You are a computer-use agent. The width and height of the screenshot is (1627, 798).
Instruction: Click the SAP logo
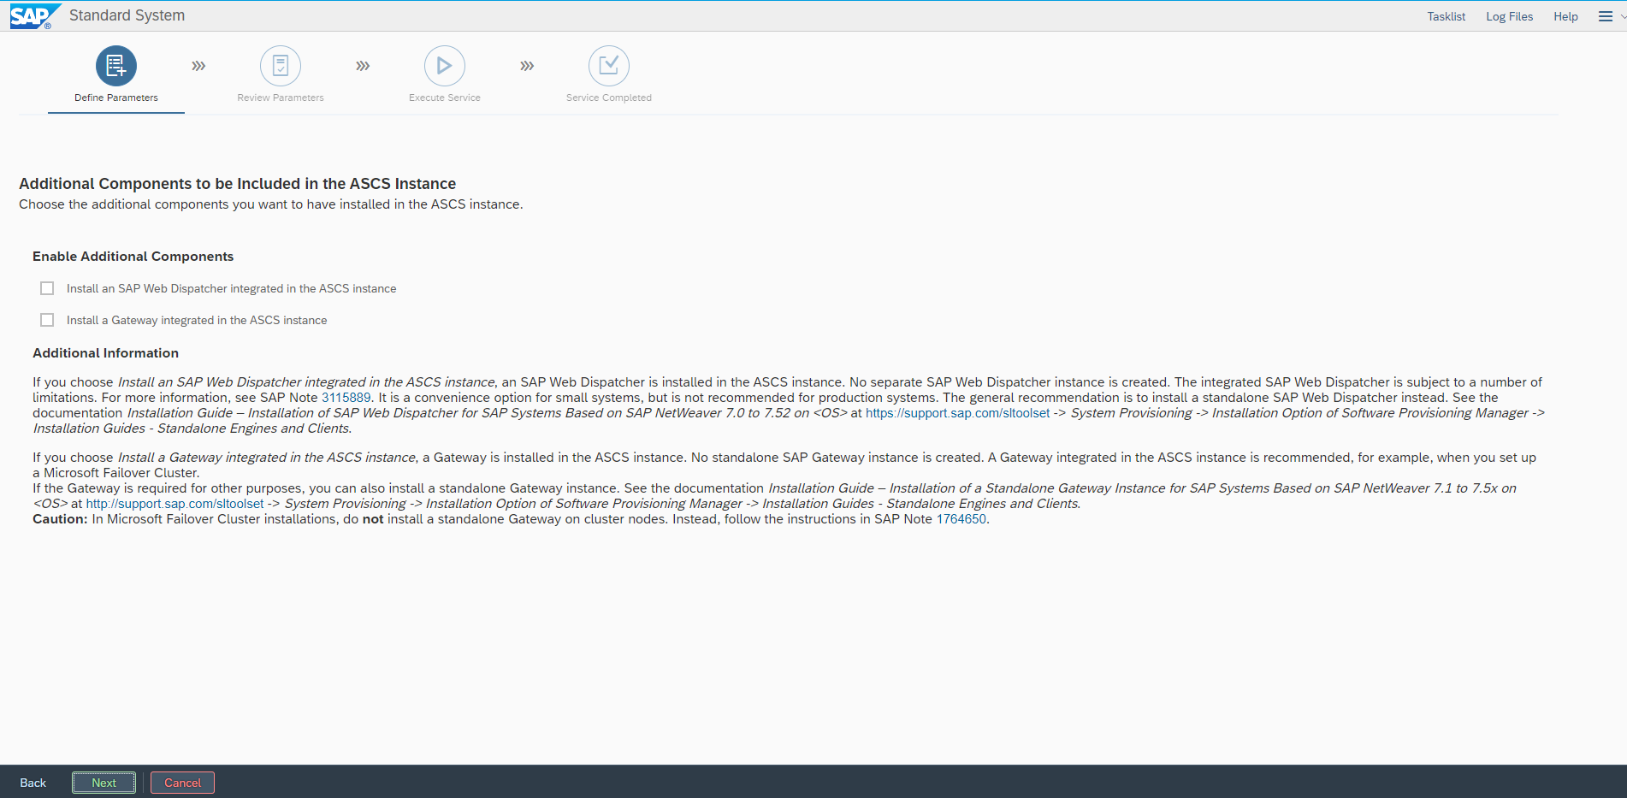[33, 16]
